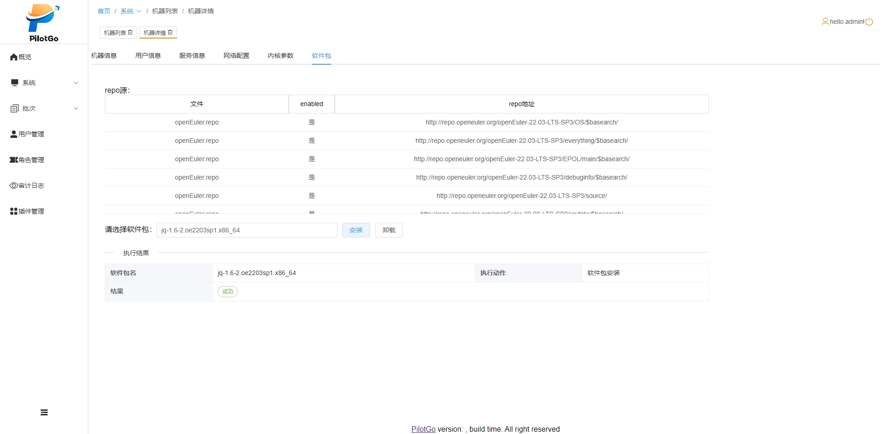Screen dimensions: 883x434
Task: Click the 卸载 uninstall button
Action: (389, 230)
